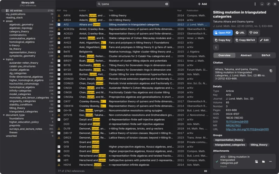
Task: Switch to the Overview tab
Action: coord(224,55)
